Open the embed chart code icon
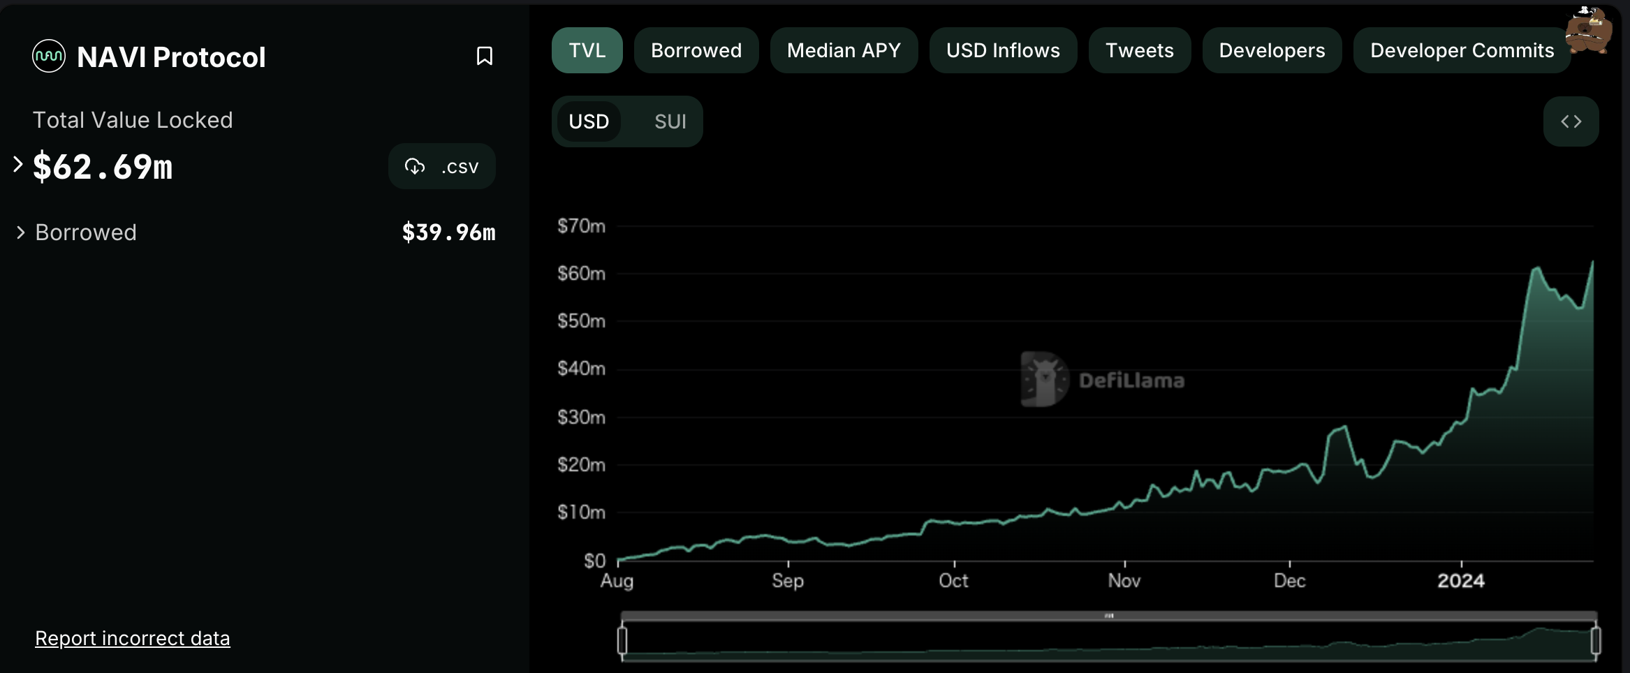The image size is (1630, 673). (x=1571, y=121)
